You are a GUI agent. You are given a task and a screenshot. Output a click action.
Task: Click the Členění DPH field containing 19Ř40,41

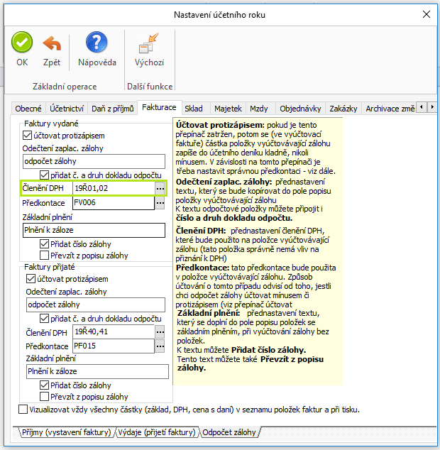click(114, 331)
